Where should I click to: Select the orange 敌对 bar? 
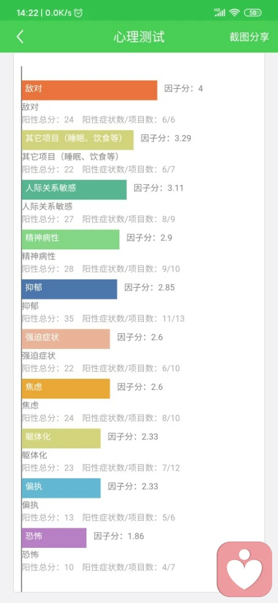(x=89, y=90)
